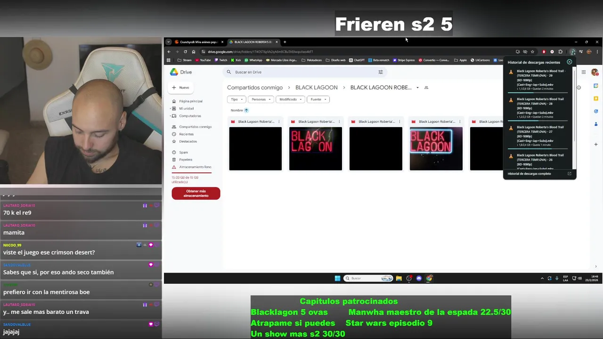Image resolution: width=603 pixels, height=339 pixels.
Task: Click the Buscar en Drive search field
Action: click(304, 72)
